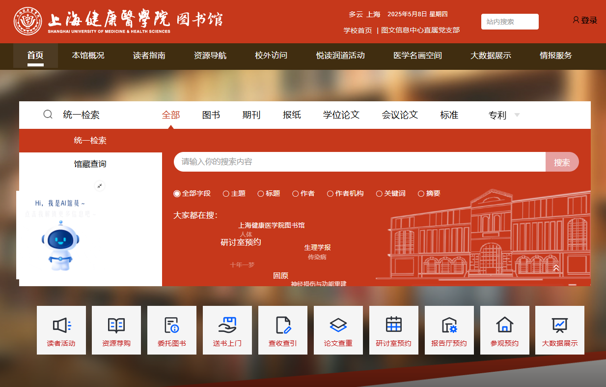Expand the dropdown arrow beside 专利
Viewport: 606px width, 387px height.
517,115
